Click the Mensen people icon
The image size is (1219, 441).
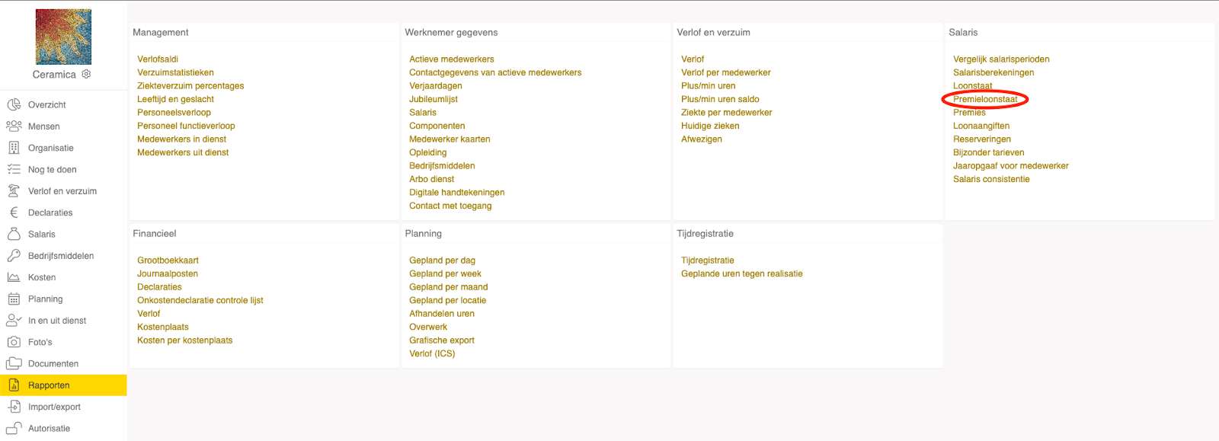(14, 126)
